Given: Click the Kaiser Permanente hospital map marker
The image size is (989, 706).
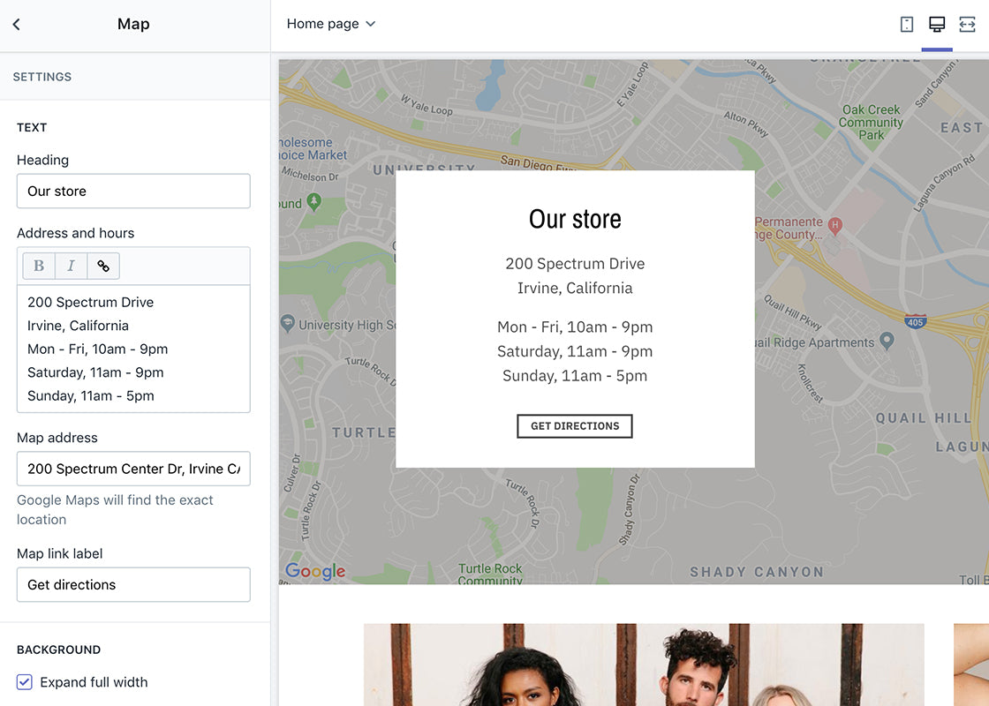Looking at the screenshot, I should click(x=835, y=226).
